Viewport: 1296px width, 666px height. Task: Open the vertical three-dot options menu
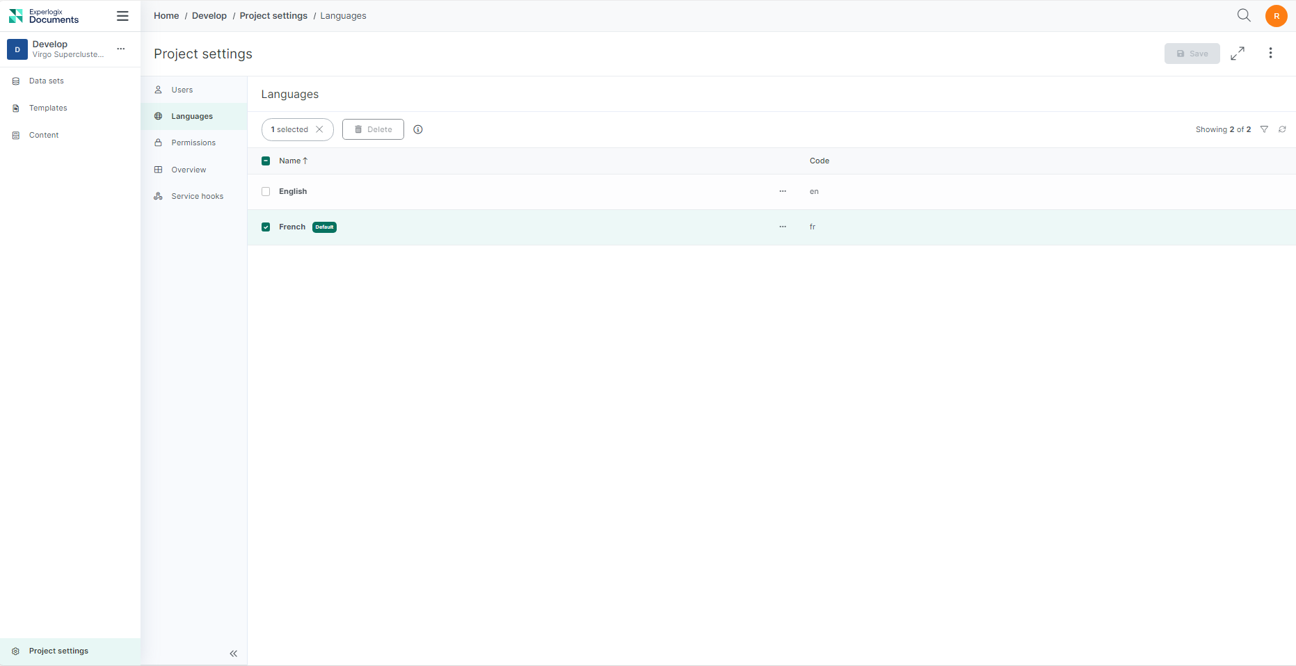[1270, 54]
